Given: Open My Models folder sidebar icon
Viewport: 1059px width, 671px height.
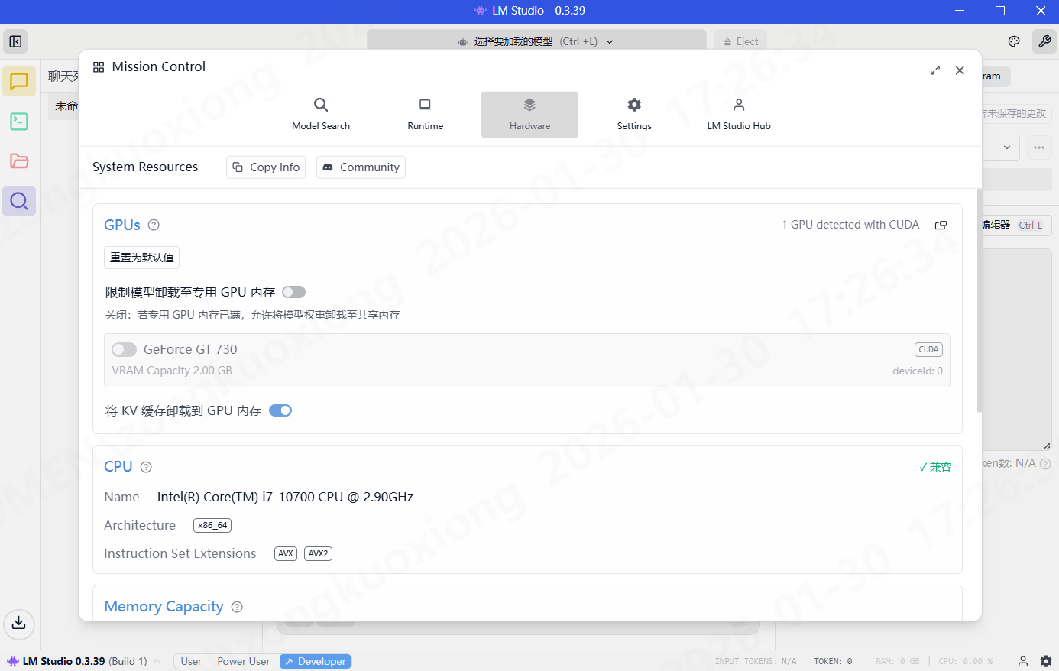Looking at the screenshot, I should (x=19, y=161).
